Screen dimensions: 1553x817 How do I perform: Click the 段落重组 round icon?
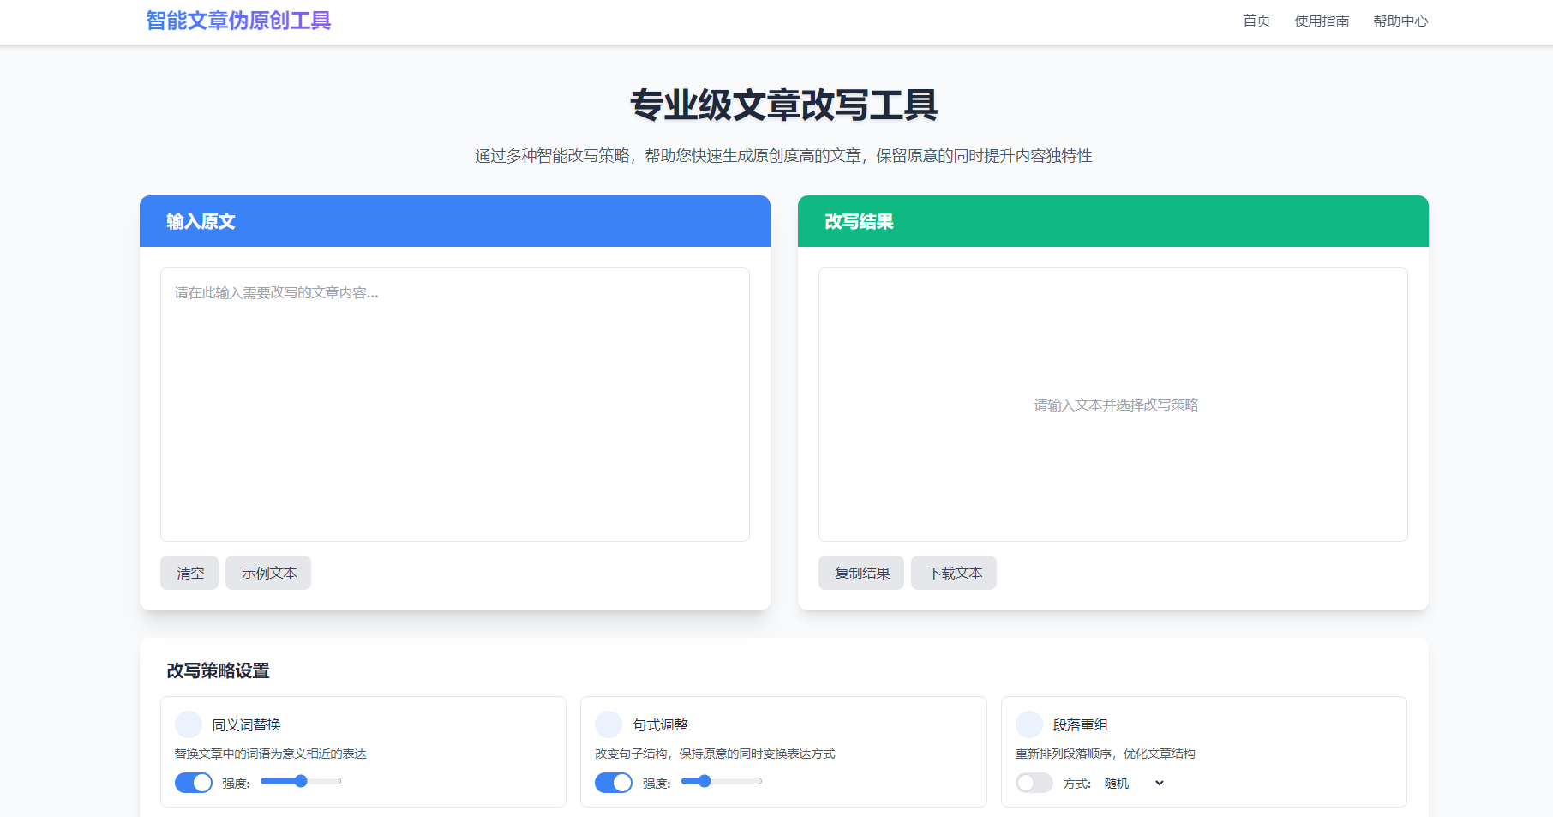tap(1029, 724)
